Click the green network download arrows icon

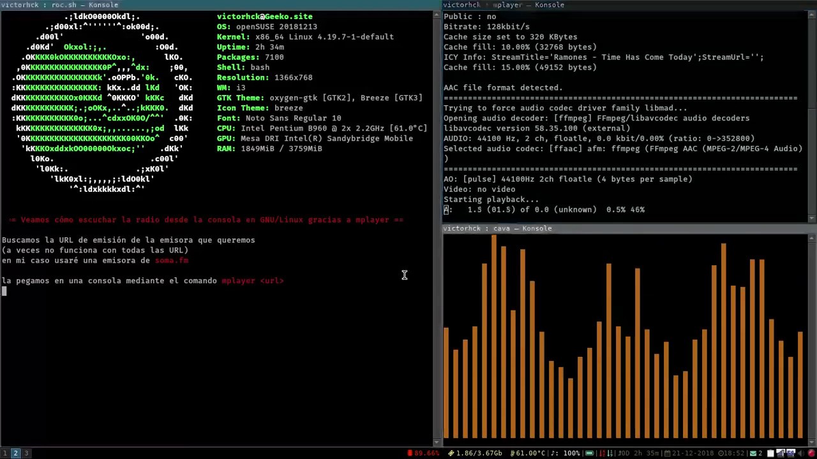[609, 453]
